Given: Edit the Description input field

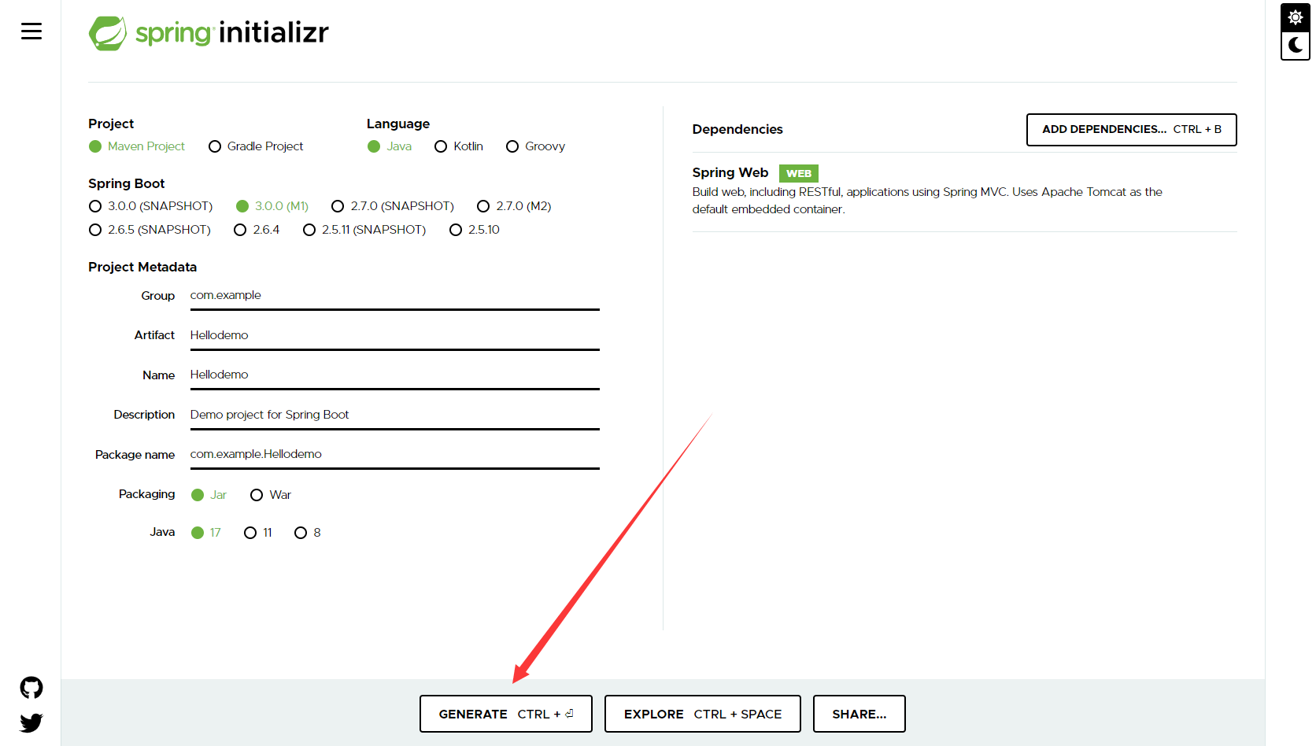Looking at the screenshot, I should point(395,415).
